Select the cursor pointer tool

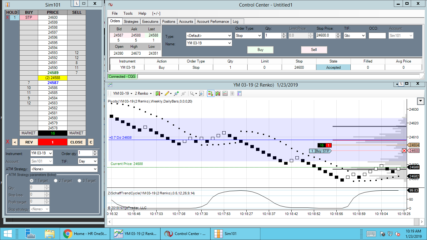click(193, 93)
